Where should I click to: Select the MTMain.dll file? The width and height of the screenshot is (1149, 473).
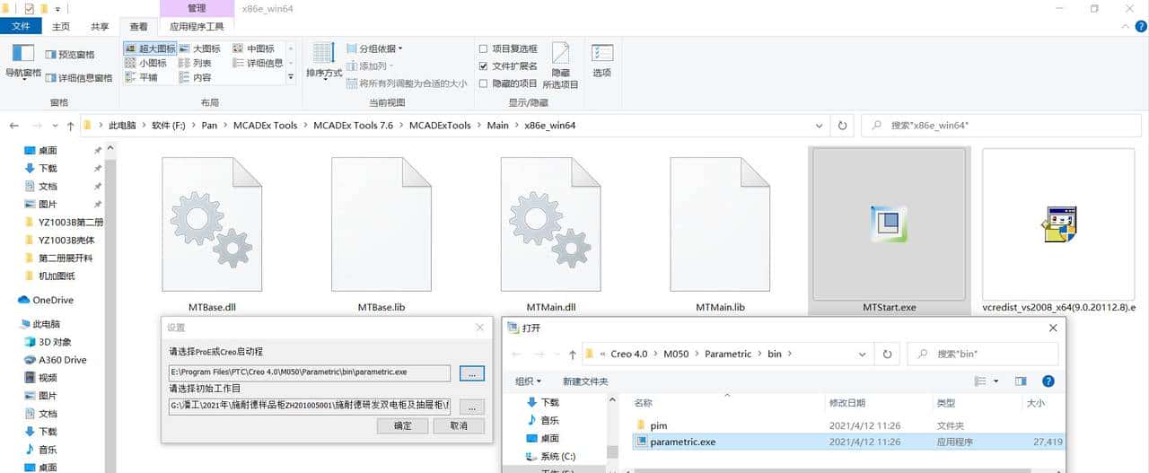click(x=551, y=235)
